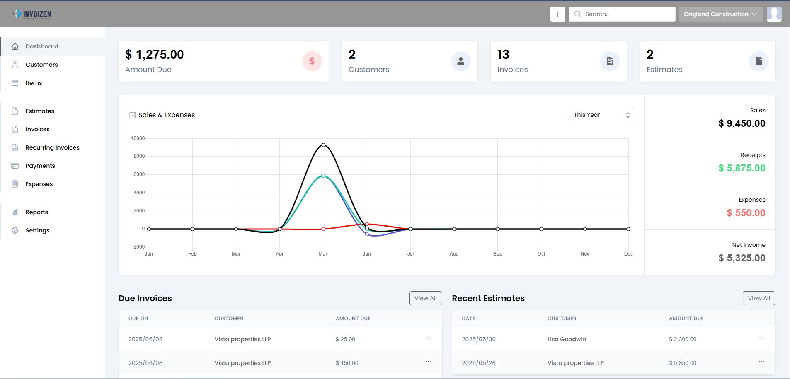Click the invoices document icon on 13 Invoices card
Image resolution: width=790 pixels, height=379 pixels.
click(610, 61)
